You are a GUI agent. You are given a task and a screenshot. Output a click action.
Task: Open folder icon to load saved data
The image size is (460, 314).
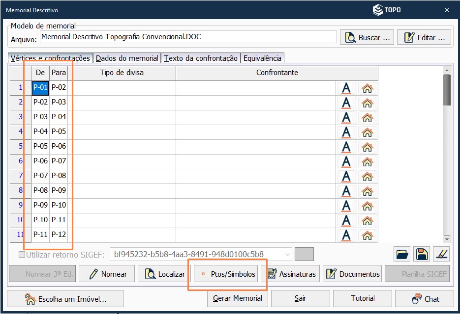pyautogui.click(x=401, y=253)
